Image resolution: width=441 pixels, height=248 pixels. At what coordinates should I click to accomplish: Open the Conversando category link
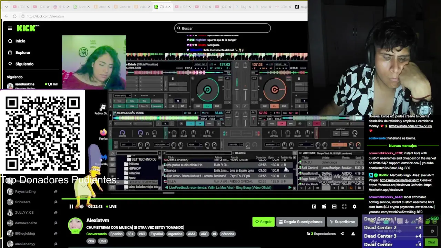(x=96, y=234)
